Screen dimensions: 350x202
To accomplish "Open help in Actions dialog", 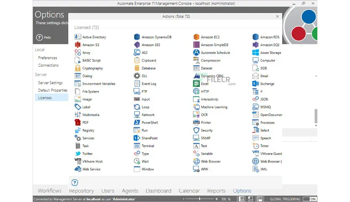I will coord(75,183).
